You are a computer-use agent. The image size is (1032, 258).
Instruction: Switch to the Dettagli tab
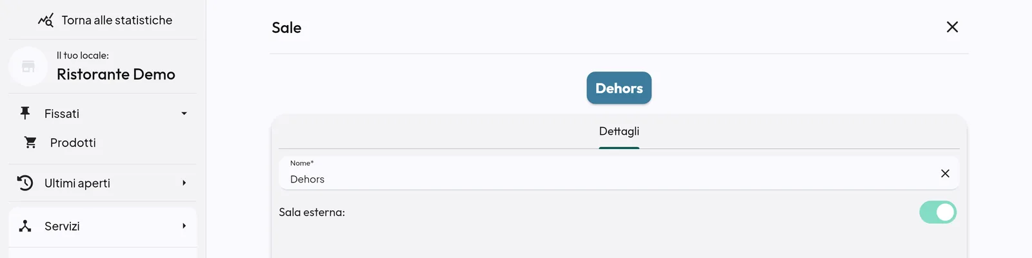point(619,131)
